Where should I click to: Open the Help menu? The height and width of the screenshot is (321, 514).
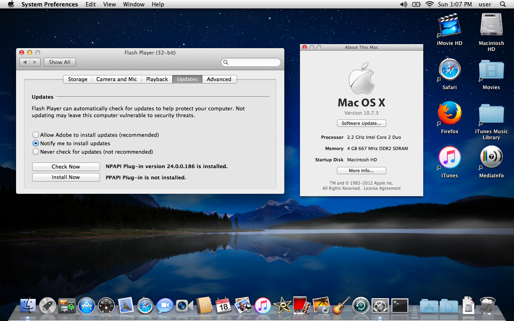(x=158, y=4)
